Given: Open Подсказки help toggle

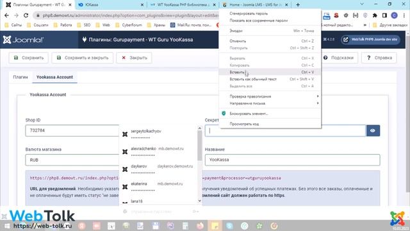Looking at the screenshot, I should (338, 58).
